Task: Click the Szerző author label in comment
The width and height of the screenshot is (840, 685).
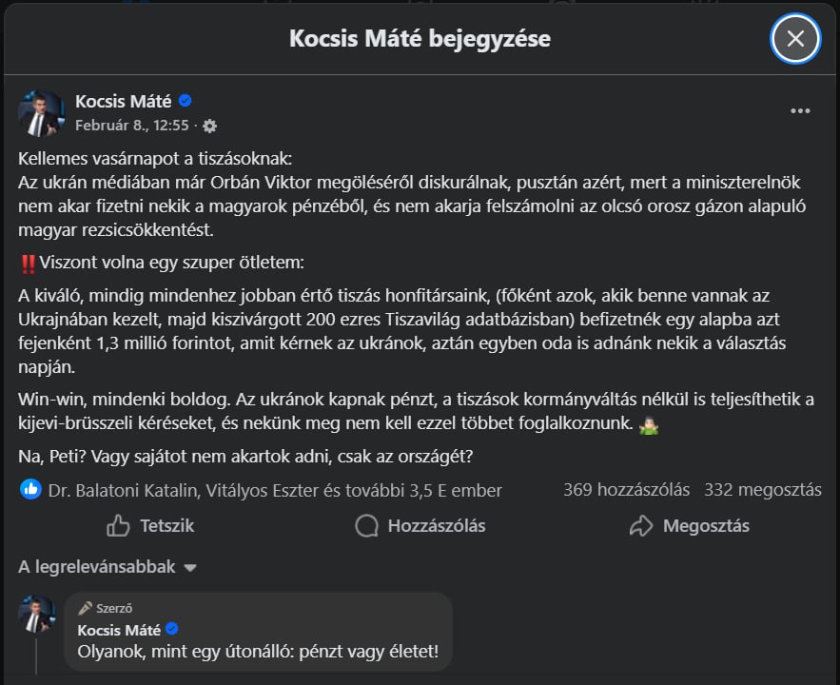Action: (113, 608)
